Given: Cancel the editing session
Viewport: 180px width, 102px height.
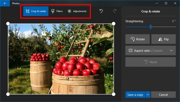Looking at the screenshot, I should coord(163,95).
